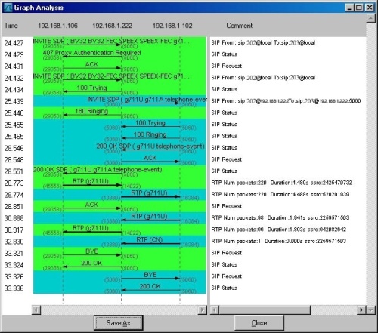Click SIP Request comment at 33.321
The height and width of the screenshot is (333, 378).
[x=227, y=253]
